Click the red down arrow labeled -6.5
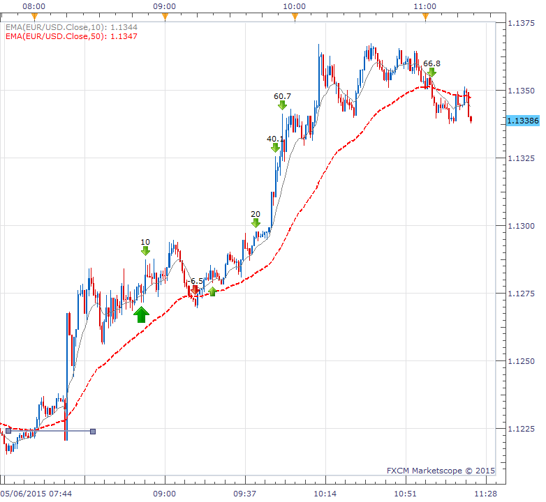The image size is (546, 502). click(195, 290)
